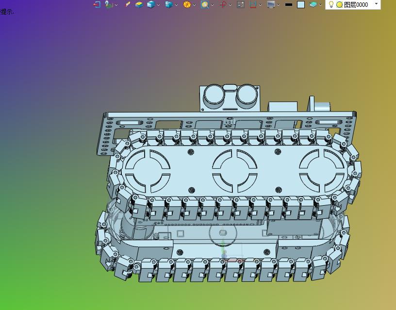Click the light blue color swatch
The height and width of the screenshot is (310, 396).
point(301,4)
